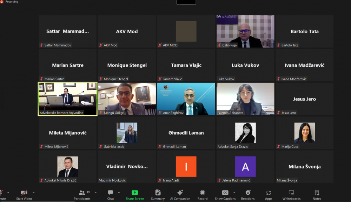Toggle Show Captions on
This screenshot has width=351, height=202.
pyautogui.click(x=225, y=194)
